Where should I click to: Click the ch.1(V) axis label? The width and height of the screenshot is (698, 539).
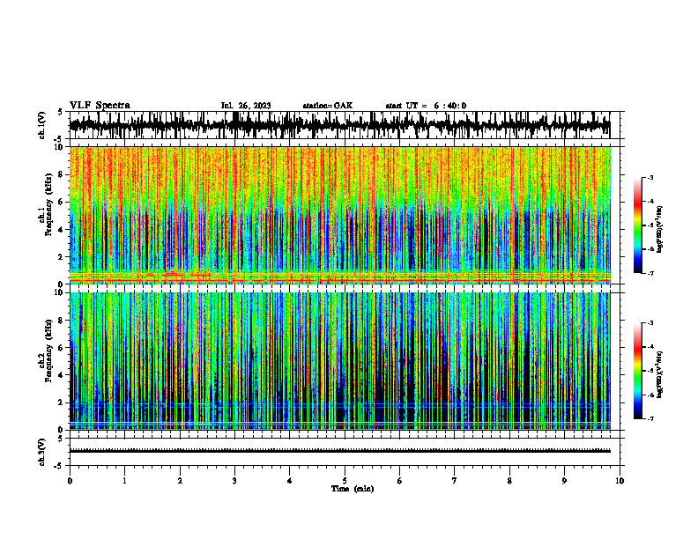[x=42, y=125]
